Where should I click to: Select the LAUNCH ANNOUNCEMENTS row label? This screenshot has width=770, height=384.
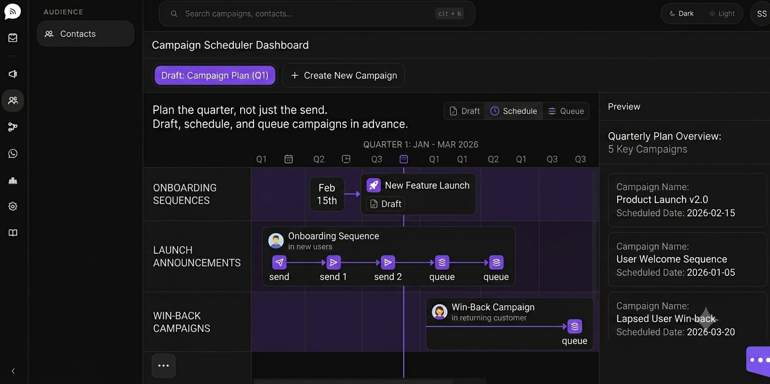coord(197,257)
